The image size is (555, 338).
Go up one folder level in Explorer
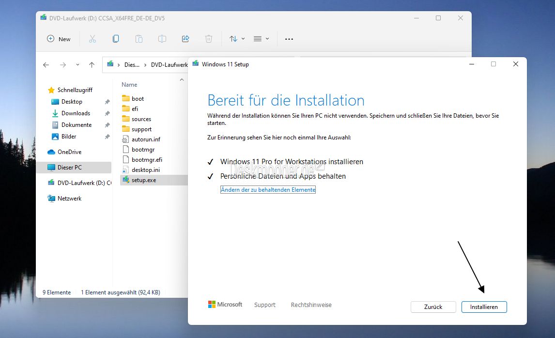coord(92,65)
